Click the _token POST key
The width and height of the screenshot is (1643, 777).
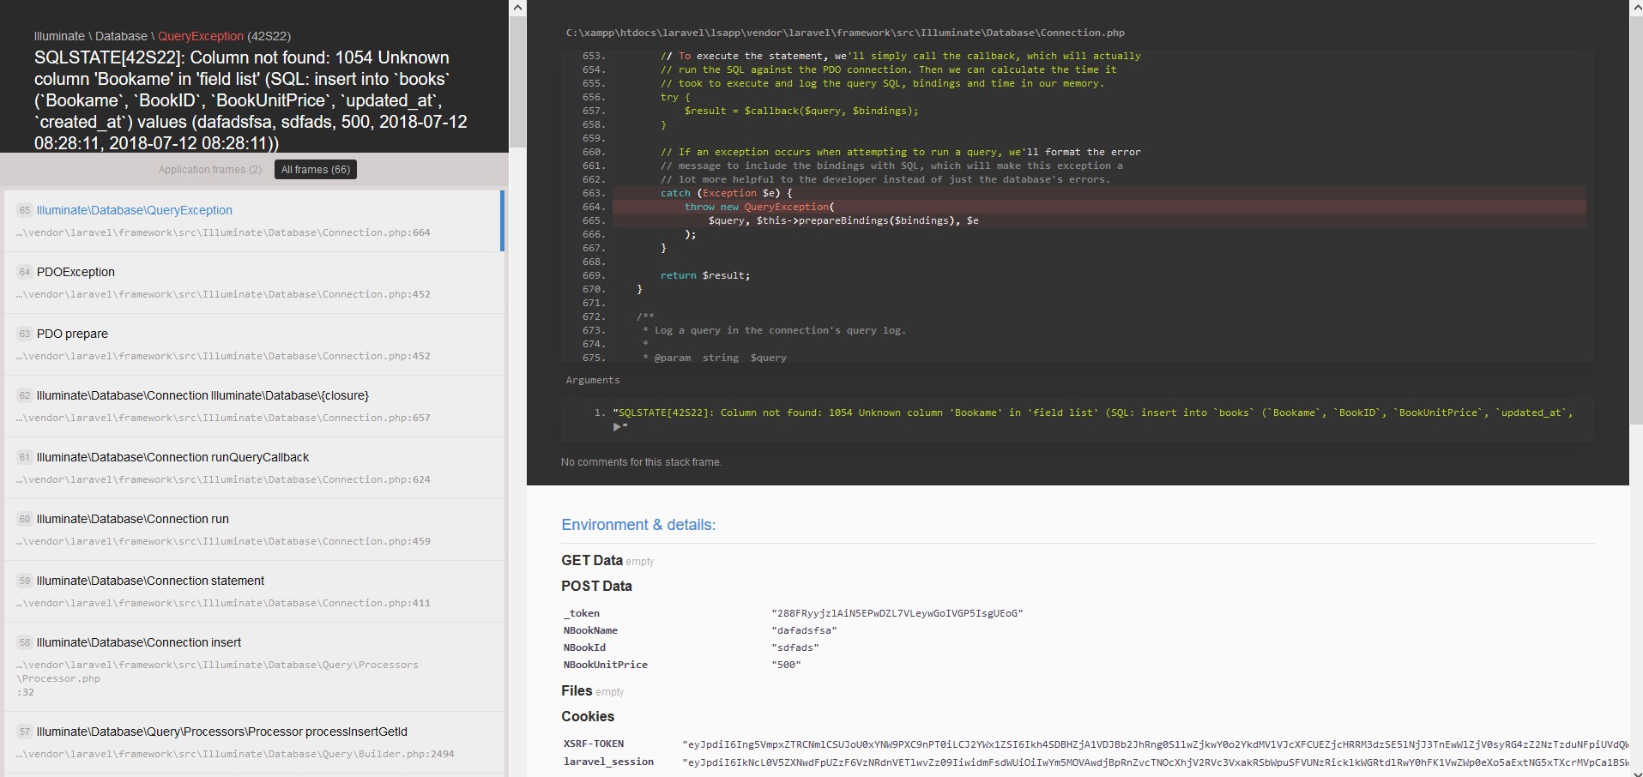coord(582,613)
